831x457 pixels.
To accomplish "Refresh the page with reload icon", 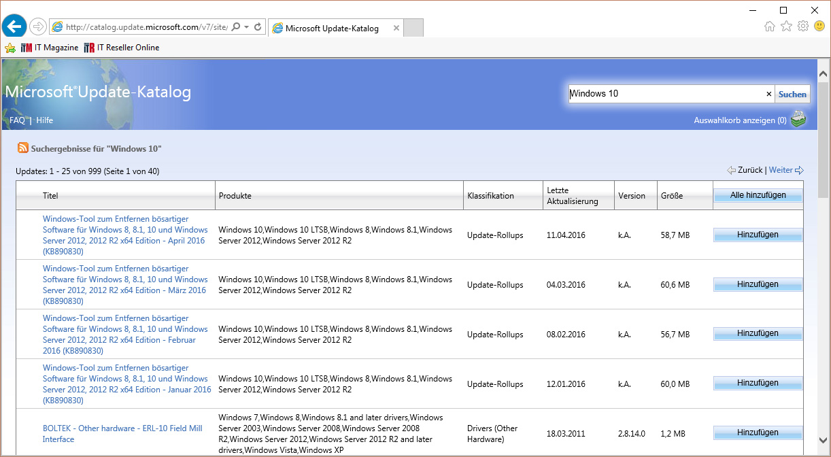I will pyautogui.click(x=258, y=27).
